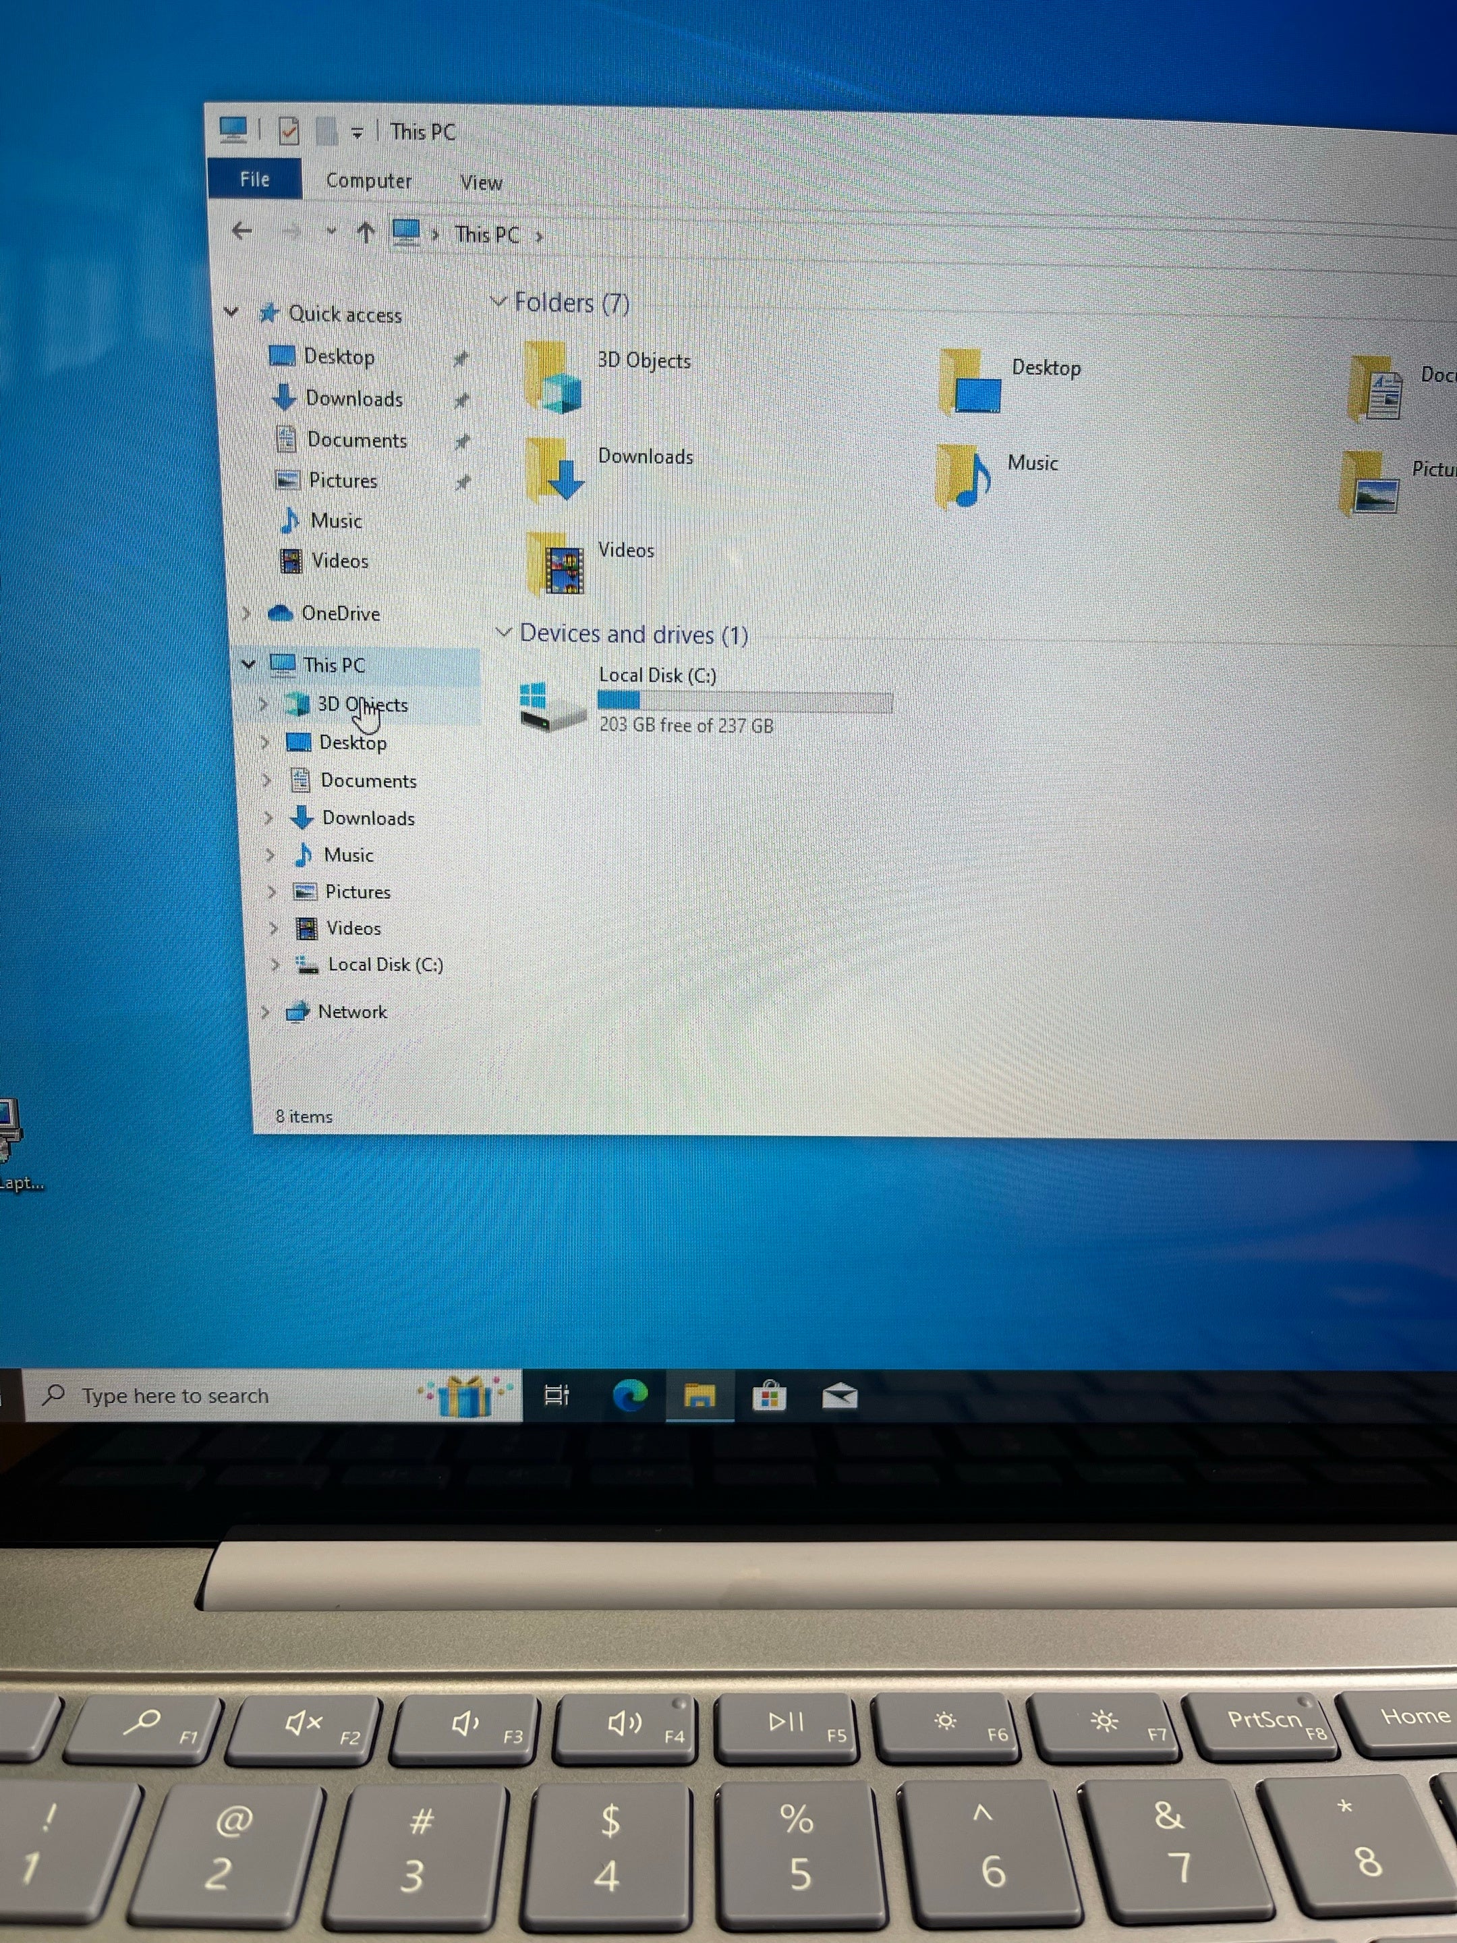Open the 3D Objects folder icon

[x=553, y=378]
